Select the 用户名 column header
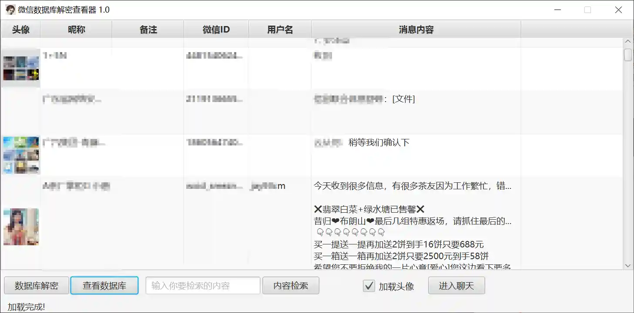 click(280, 30)
